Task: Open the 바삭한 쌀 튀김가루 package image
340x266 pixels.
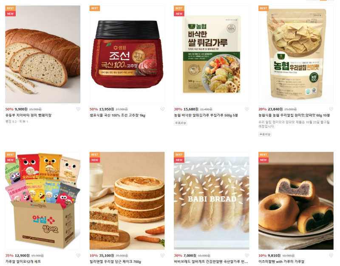Action: point(211,54)
